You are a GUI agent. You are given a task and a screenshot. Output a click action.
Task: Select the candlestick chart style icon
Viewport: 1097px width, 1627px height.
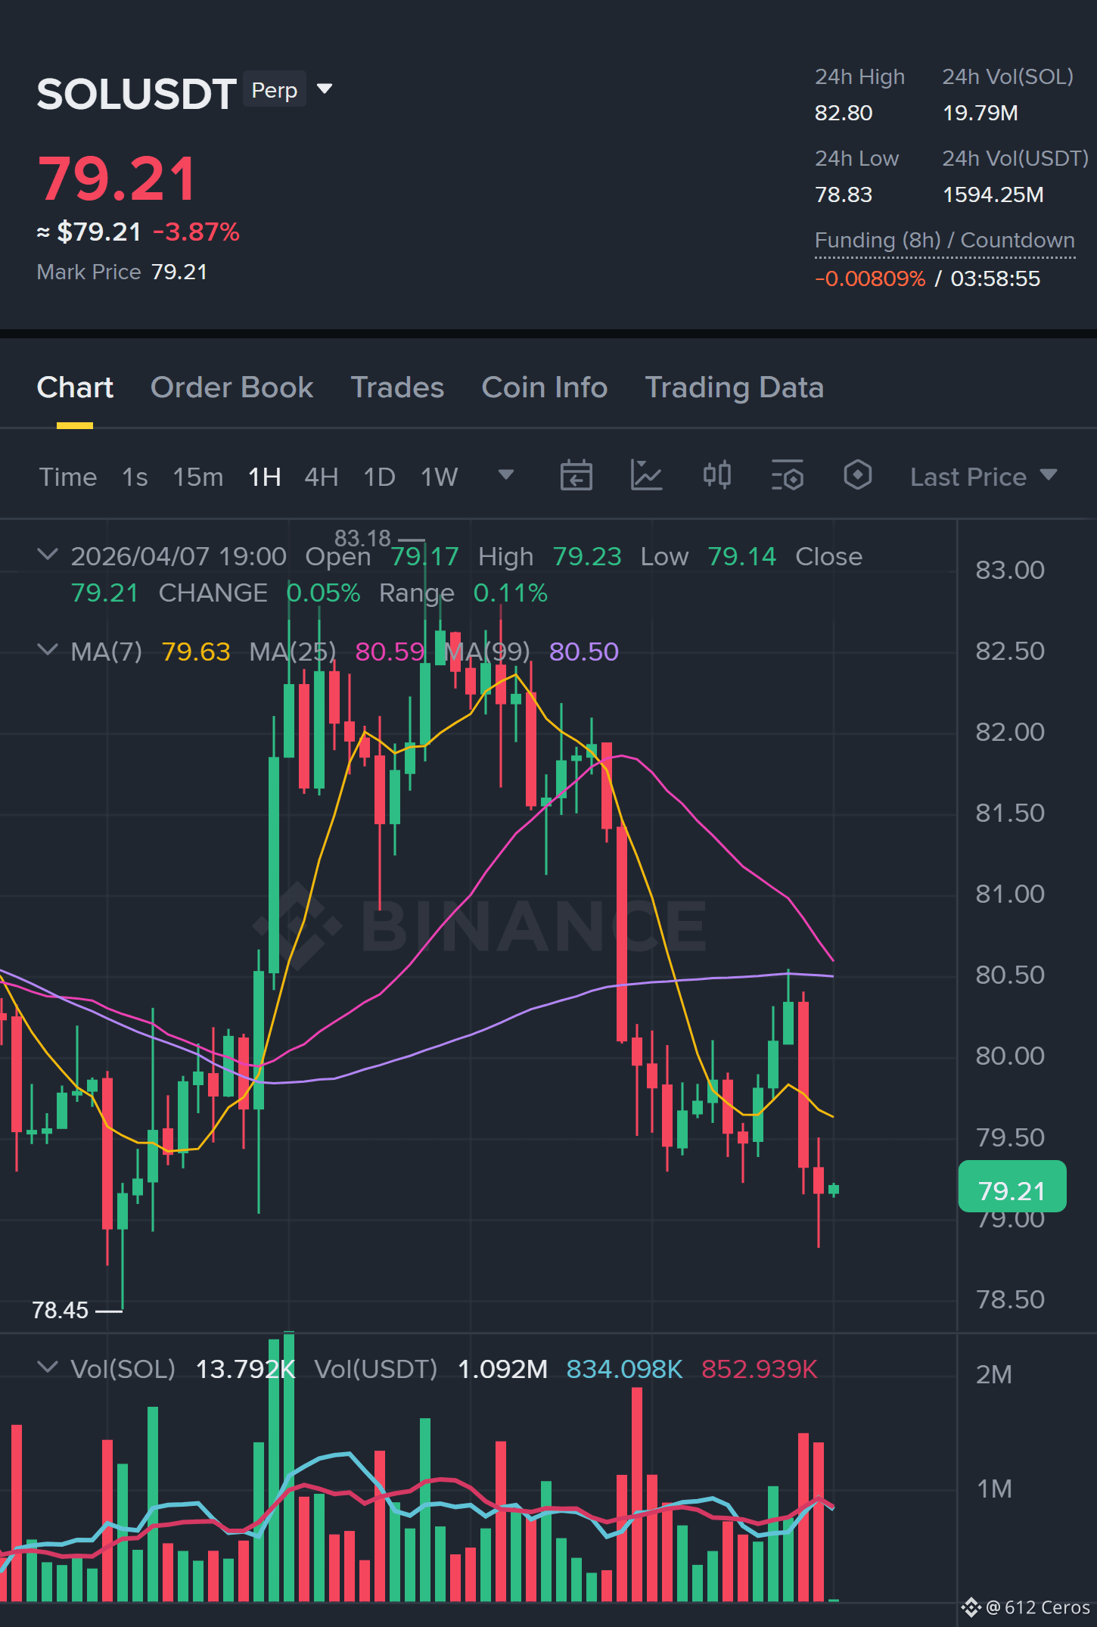(716, 476)
